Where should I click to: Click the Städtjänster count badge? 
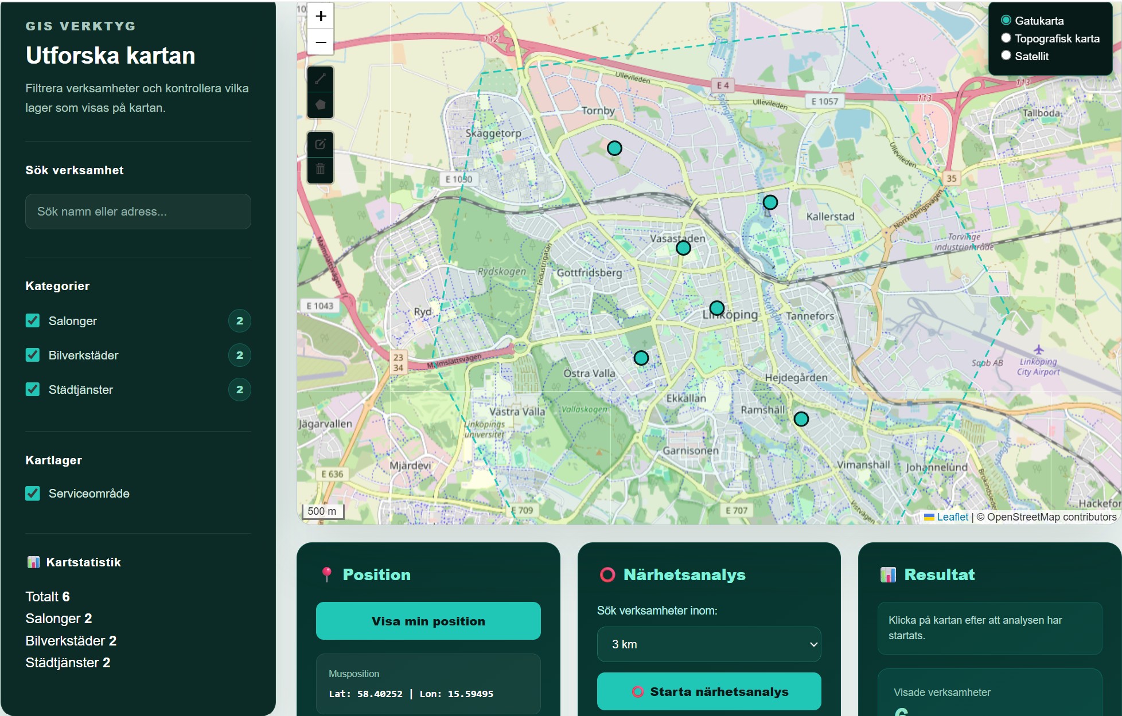(x=240, y=389)
